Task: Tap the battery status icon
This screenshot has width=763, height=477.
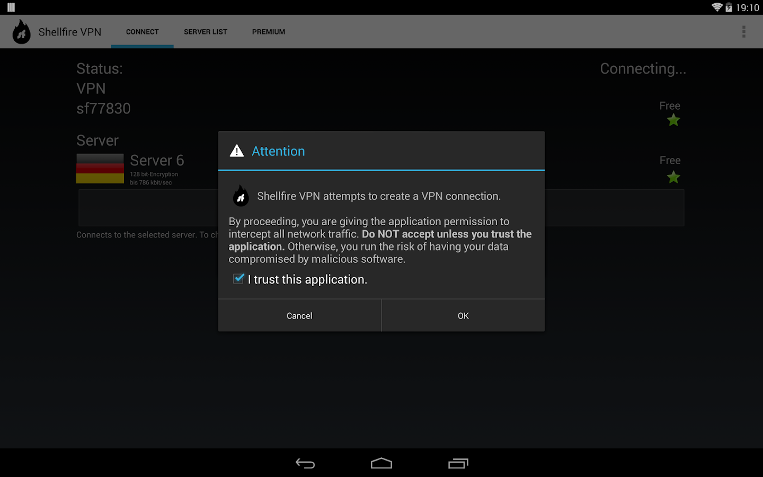Action: tap(729, 7)
